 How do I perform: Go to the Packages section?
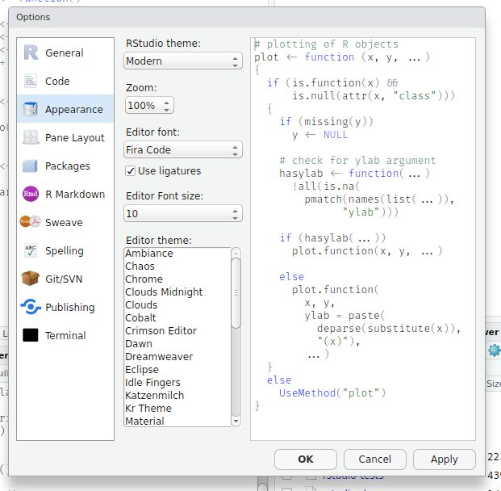[x=65, y=166]
